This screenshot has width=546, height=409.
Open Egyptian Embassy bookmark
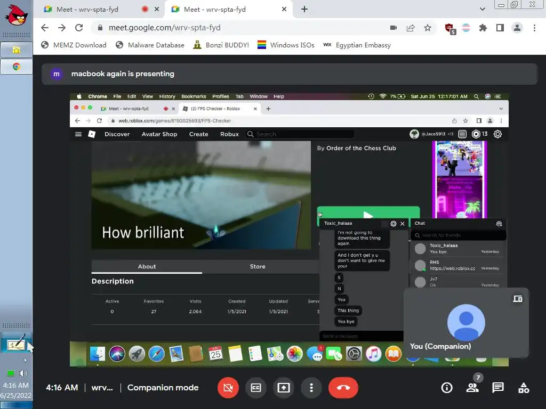(357, 45)
